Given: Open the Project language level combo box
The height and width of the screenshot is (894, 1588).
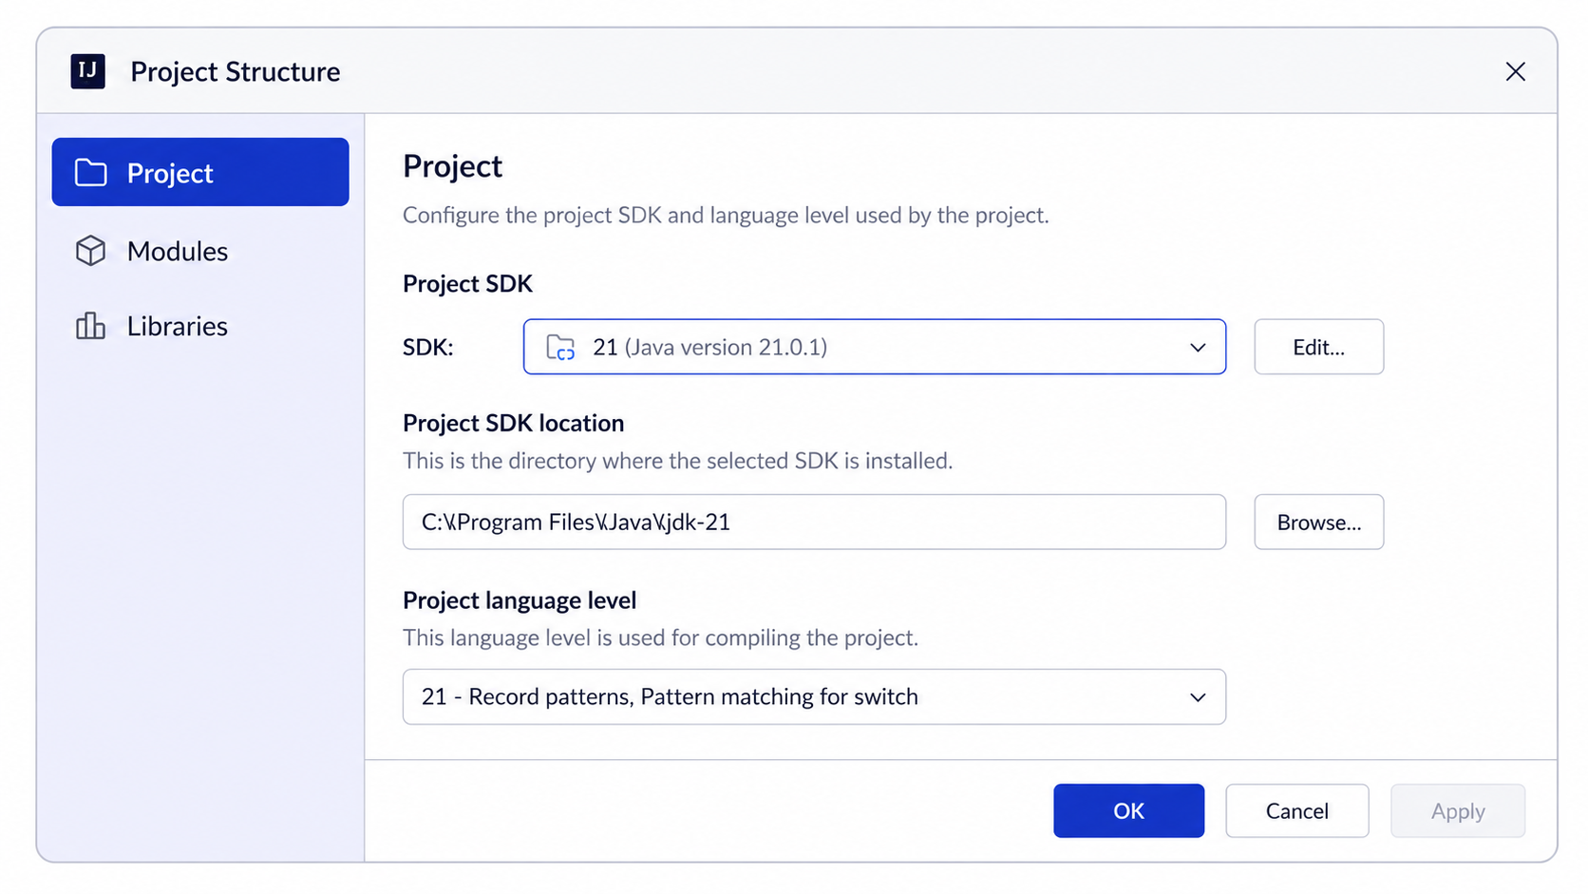Looking at the screenshot, I should coord(814,696).
